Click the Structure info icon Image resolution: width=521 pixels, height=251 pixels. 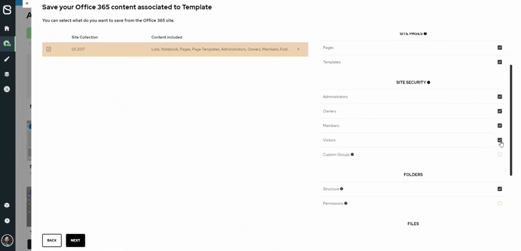342,189
